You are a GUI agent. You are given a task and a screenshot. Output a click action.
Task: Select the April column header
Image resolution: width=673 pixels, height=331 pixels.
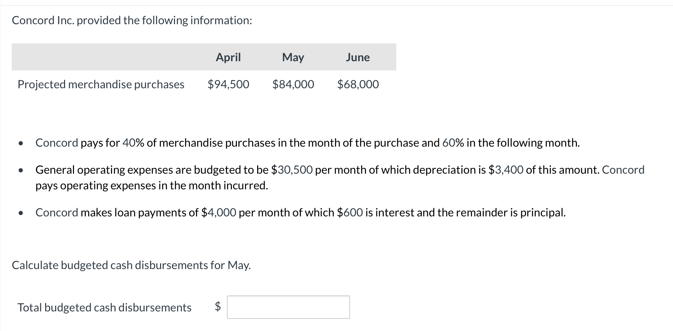(228, 57)
